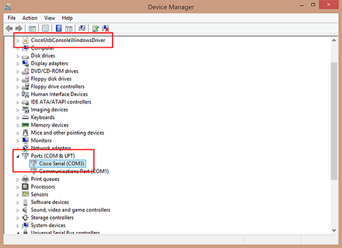Update driver software toolbar icon
Image resolution: width=342 pixels, height=248 pixels.
click(x=95, y=29)
